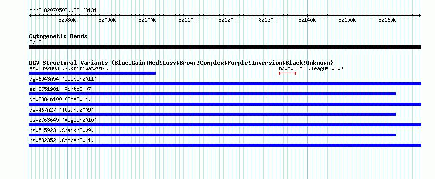435x179 pixels.
Task: Open the esv3892803 (Suktitipat2014) variant label
Action: (69, 68)
